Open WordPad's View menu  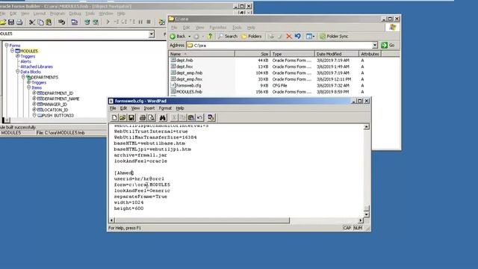coord(135,108)
